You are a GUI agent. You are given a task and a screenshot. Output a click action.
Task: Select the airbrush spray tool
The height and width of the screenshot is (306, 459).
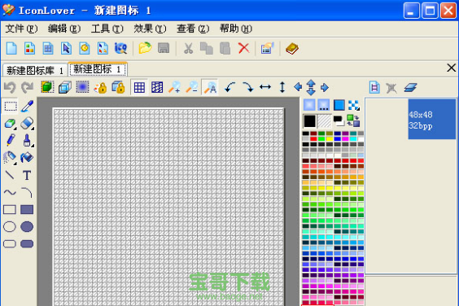10,158
